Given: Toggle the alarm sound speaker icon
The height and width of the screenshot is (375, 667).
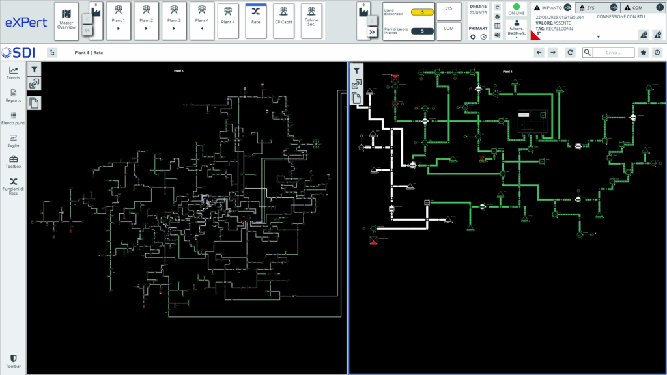Looking at the screenshot, I should [x=498, y=35].
